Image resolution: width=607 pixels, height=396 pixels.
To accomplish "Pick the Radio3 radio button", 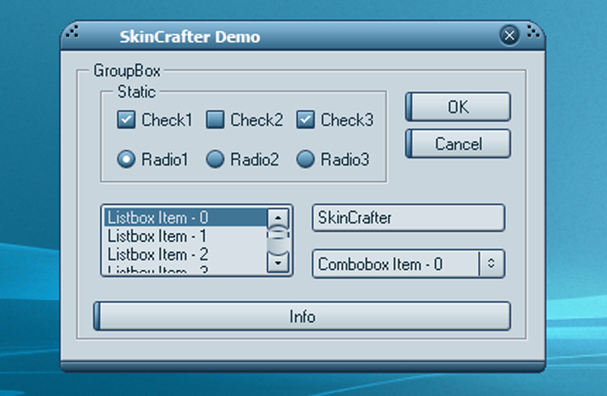I will 306,159.
